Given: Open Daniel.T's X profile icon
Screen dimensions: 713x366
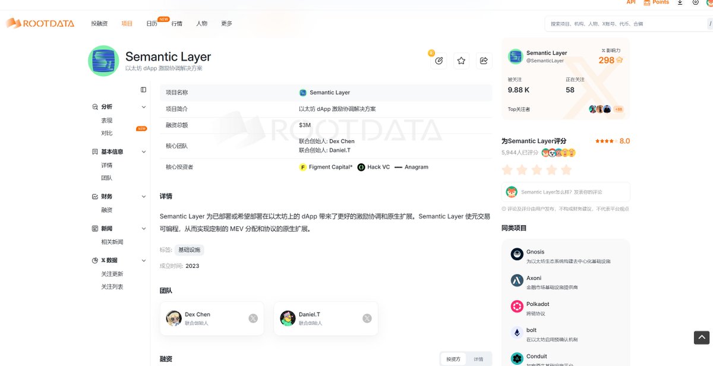Looking at the screenshot, I should click(x=367, y=318).
